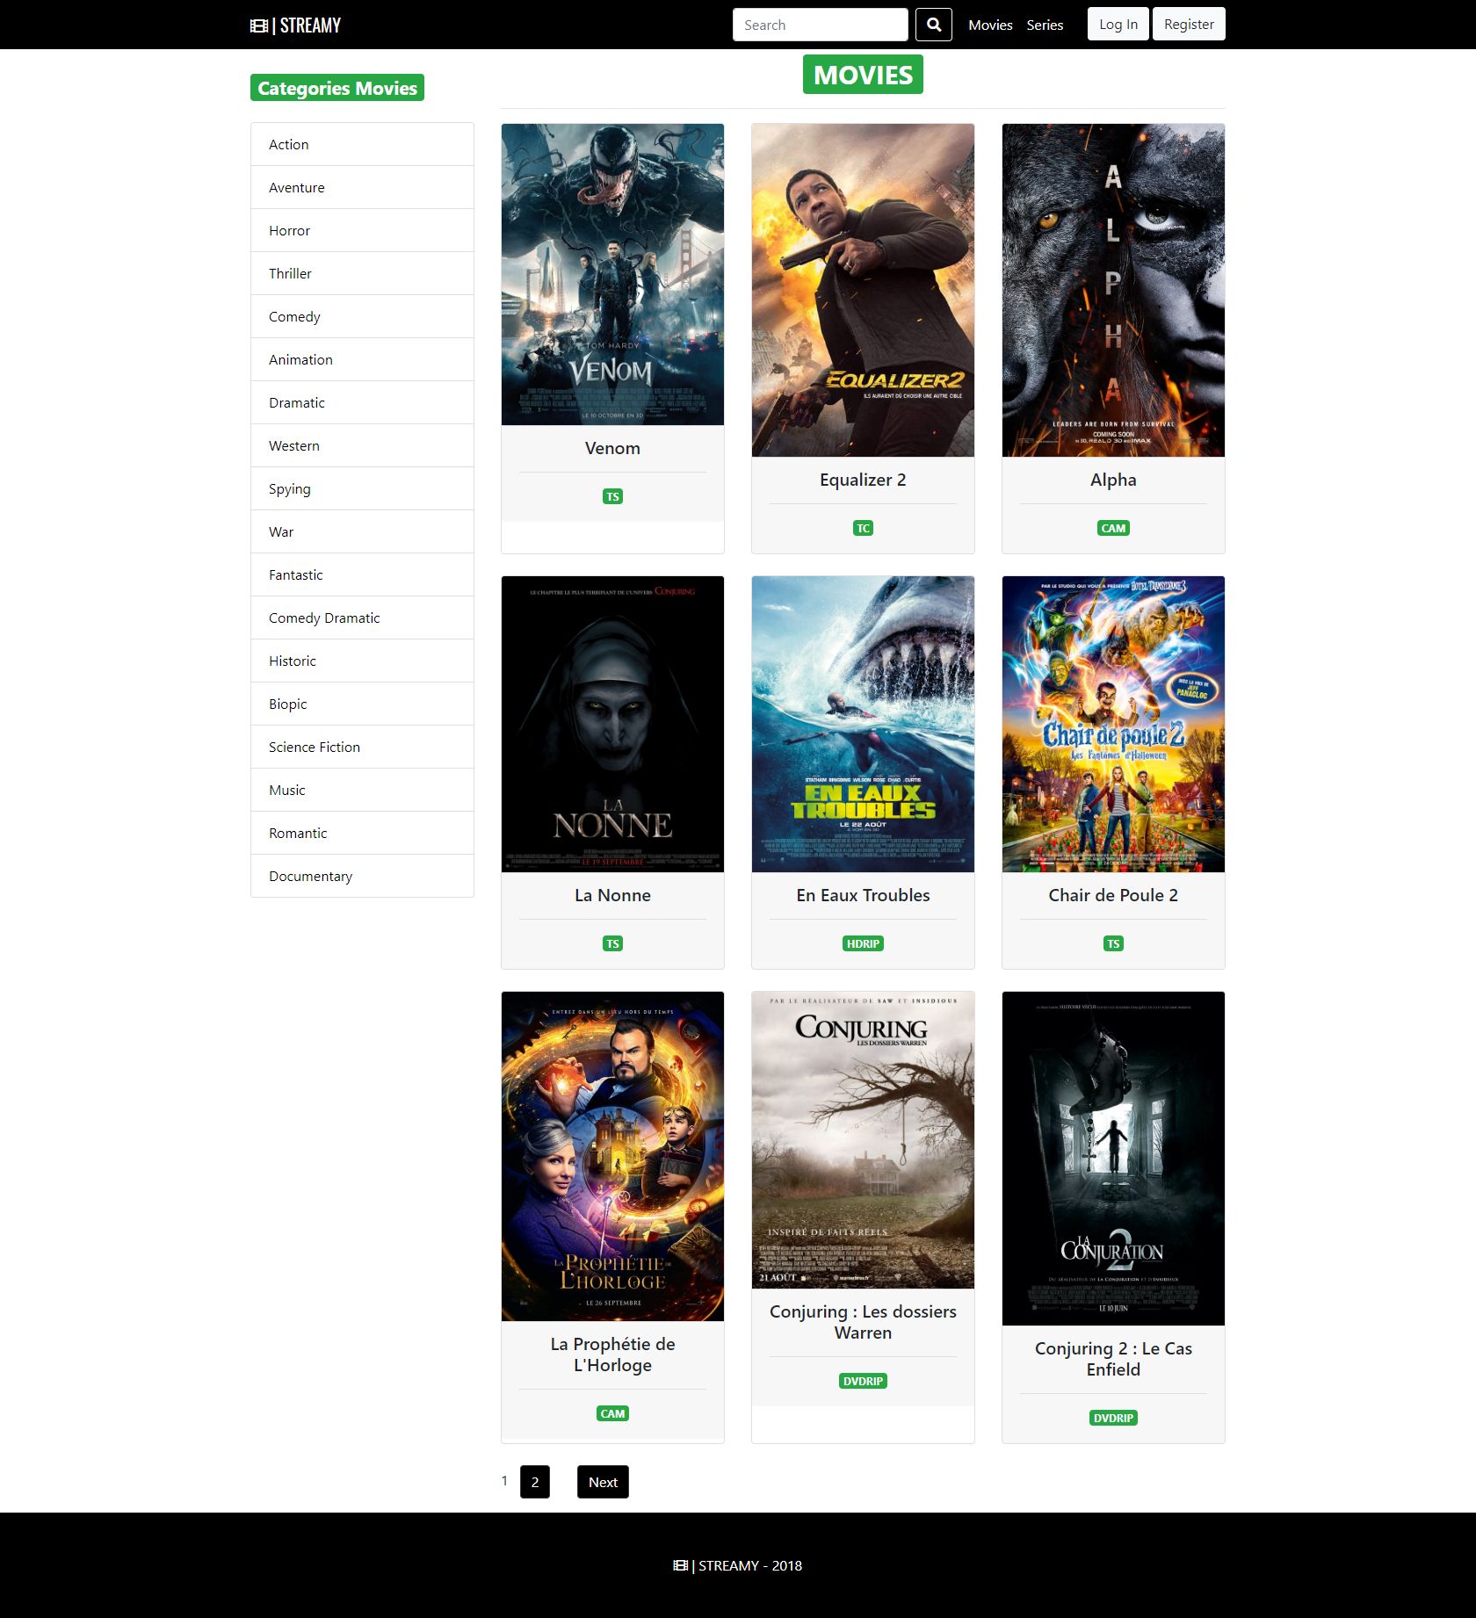Viewport: 1476px width, 1618px height.
Task: Open the Series nav link
Action: [1045, 25]
